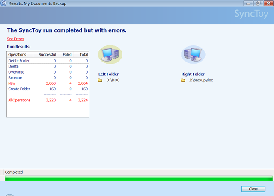This screenshot has height=196, width=274.
Task: Click the Total column header
Action: click(x=81, y=55)
